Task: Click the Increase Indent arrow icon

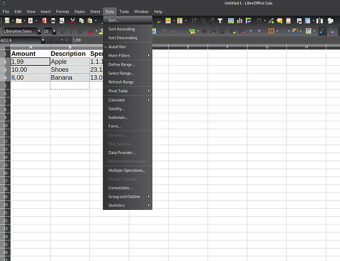Action: pos(251,31)
